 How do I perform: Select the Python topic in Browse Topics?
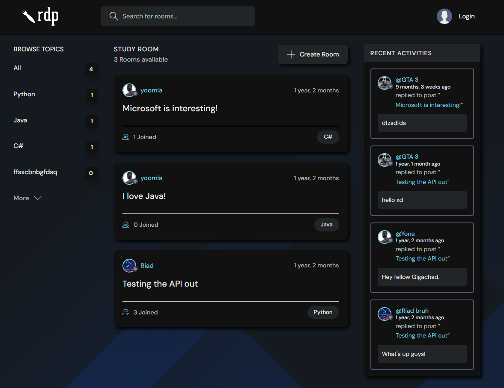(x=24, y=94)
